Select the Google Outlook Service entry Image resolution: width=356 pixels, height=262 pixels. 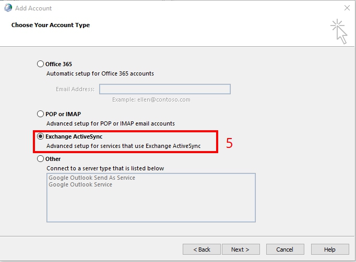[x=80, y=184]
